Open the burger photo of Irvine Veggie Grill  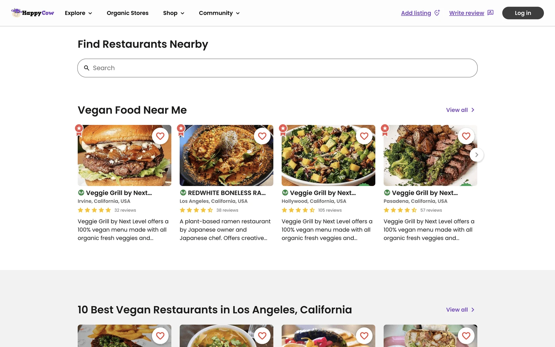(x=125, y=155)
